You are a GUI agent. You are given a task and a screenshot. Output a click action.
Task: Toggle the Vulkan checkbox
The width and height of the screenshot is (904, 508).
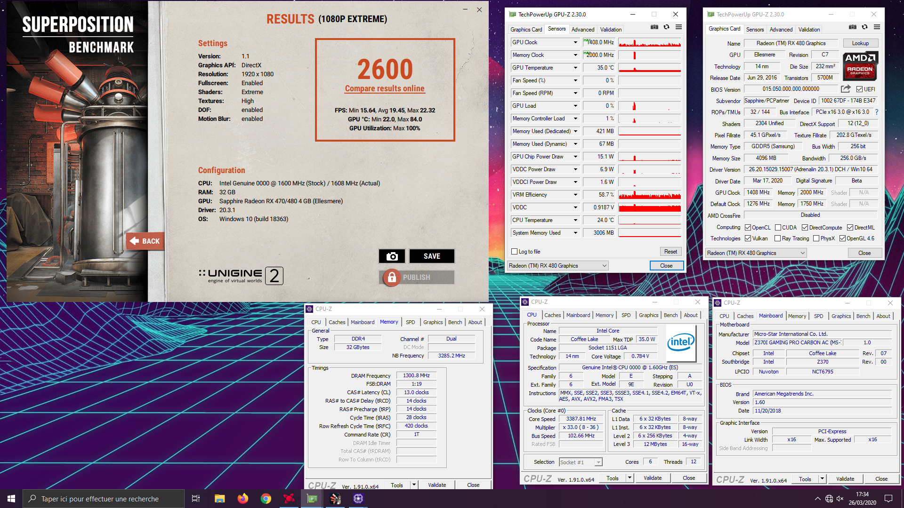[x=748, y=238]
